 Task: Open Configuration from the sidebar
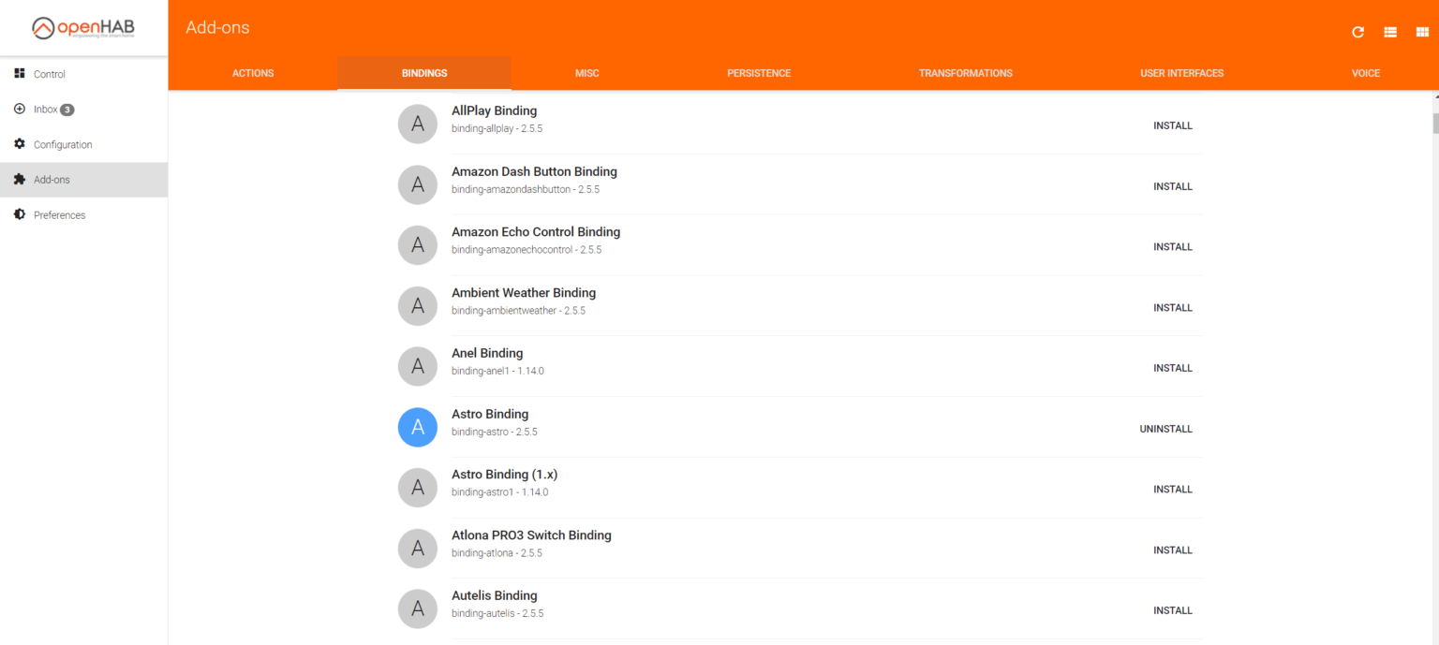click(62, 144)
